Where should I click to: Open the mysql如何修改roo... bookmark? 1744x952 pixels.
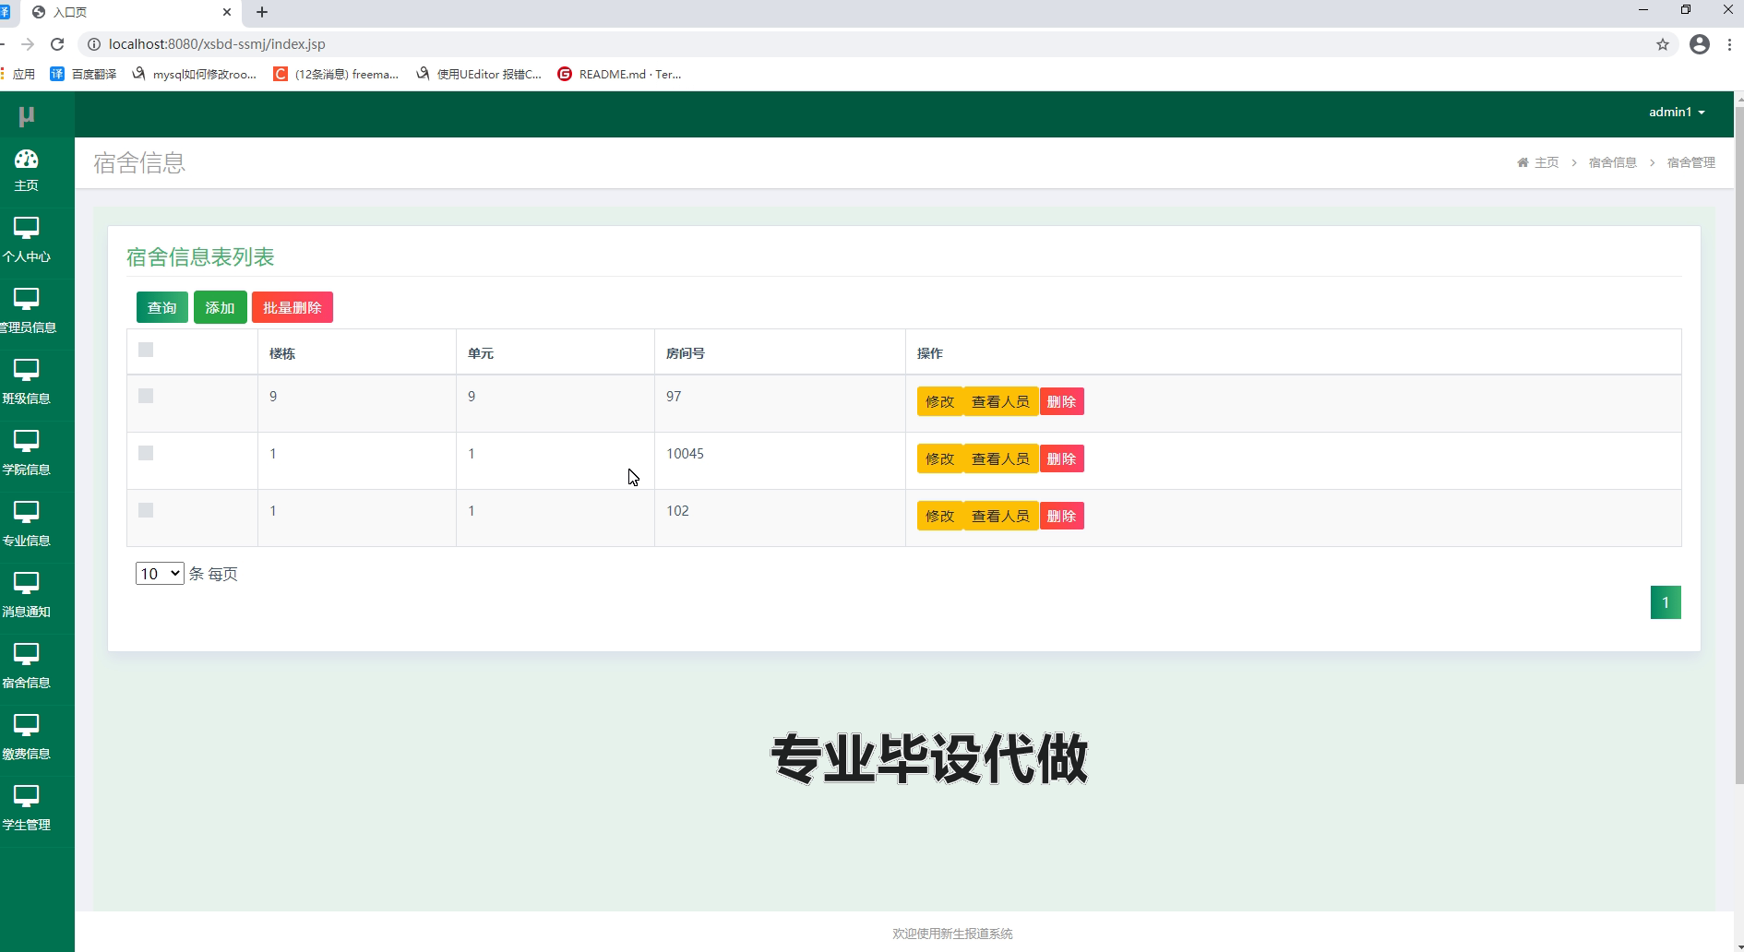194,74
